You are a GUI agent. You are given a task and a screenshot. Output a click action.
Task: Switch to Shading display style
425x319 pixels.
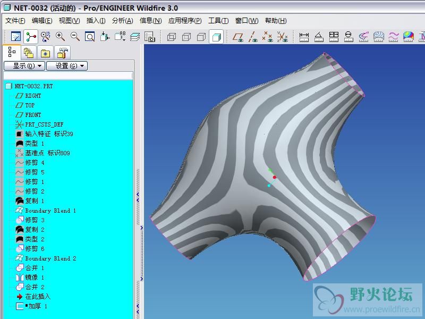[216, 37]
